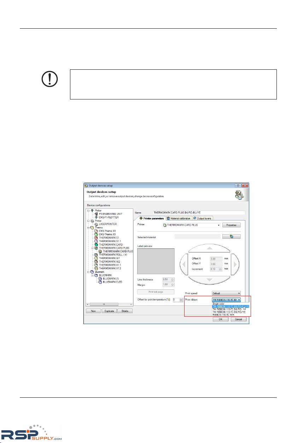Click the Name input field
Viewport: 297px width, 443px height.
point(199,213)
